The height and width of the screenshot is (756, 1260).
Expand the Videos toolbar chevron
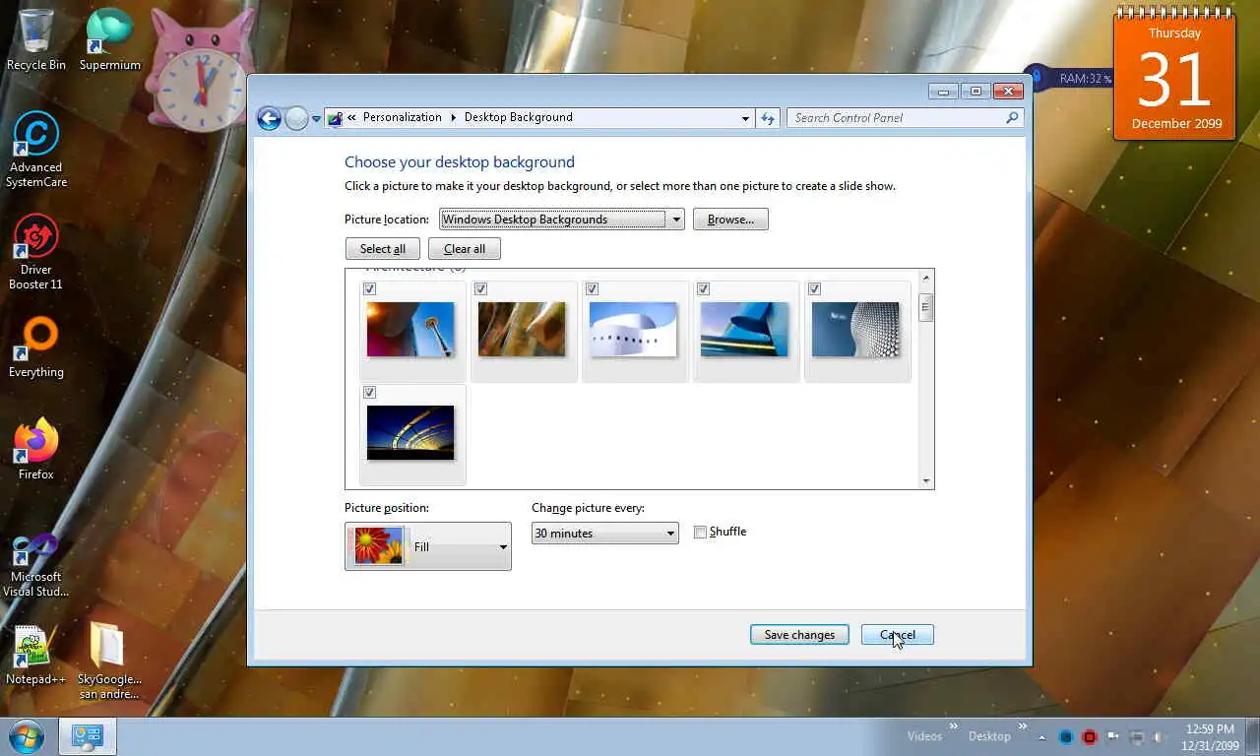click(x=953, y=727)
